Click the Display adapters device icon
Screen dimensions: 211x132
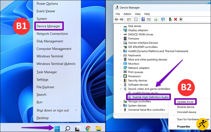point(125,30)
